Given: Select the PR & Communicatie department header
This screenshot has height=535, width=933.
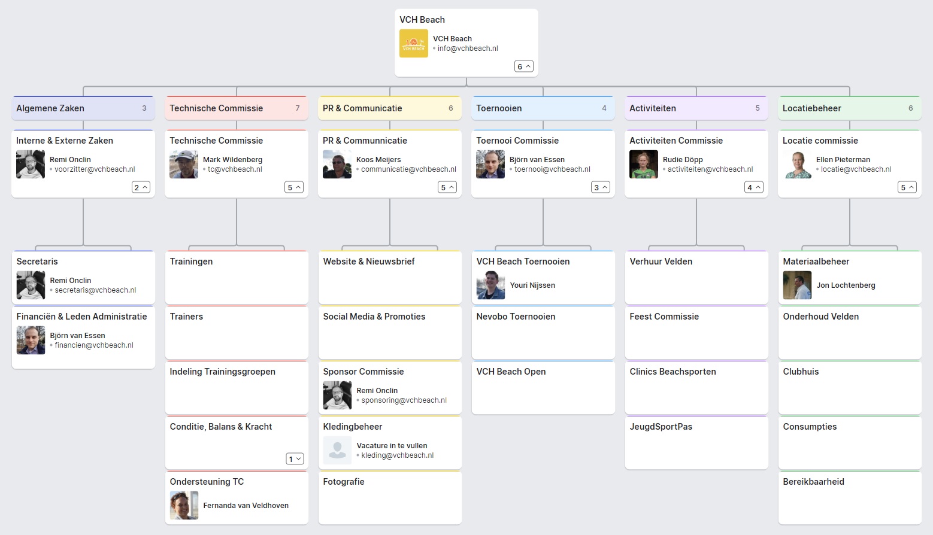Looking at the screenshot, I should pyautogui.click(x=390, y=108).
